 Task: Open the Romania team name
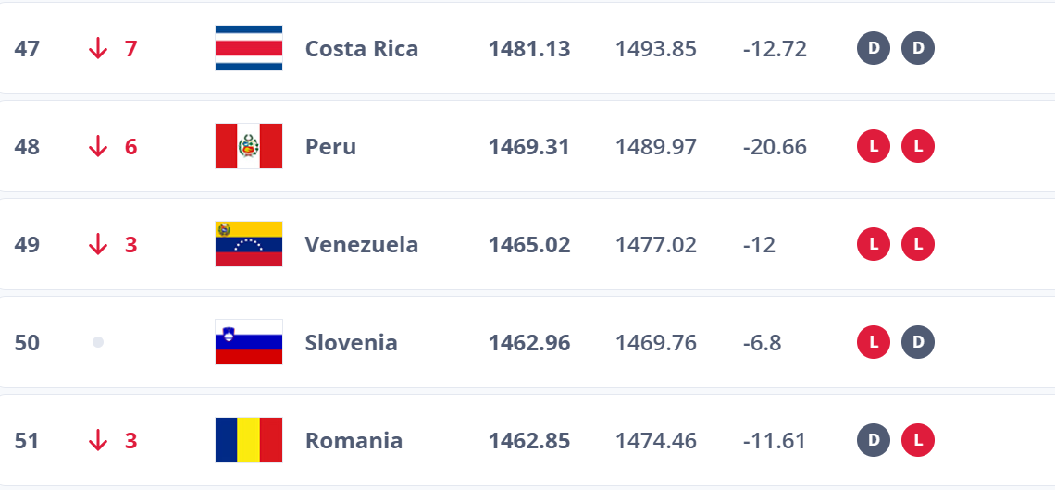354,440
